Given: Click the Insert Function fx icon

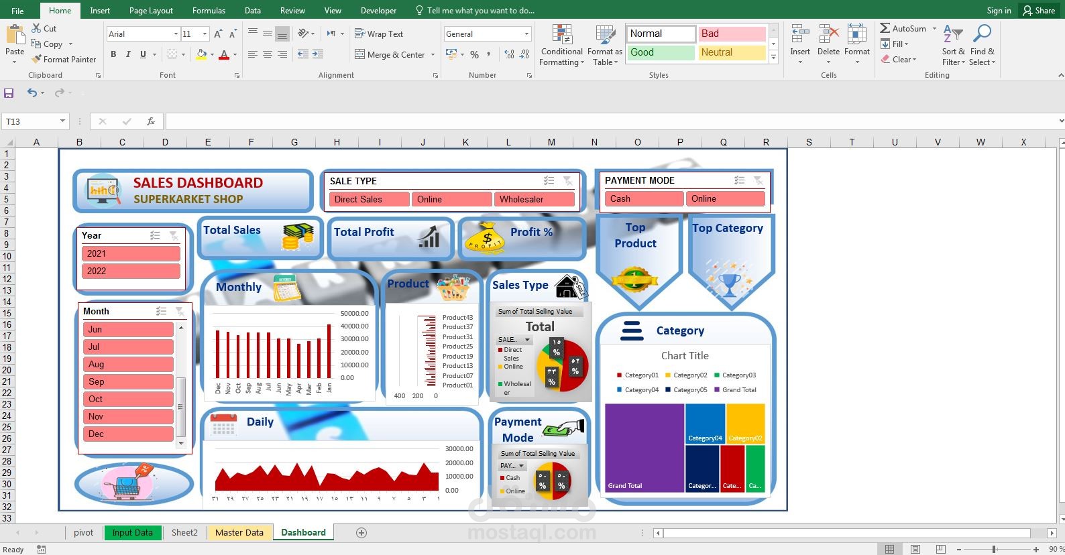Looking at the screenshot, I should pos(151,121).
